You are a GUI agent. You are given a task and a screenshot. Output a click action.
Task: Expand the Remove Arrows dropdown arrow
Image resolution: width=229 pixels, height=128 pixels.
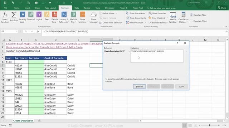pos(146,23)
